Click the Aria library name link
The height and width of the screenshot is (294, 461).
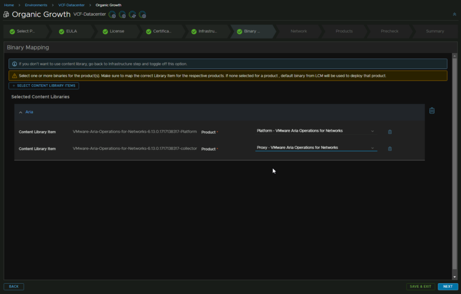[29, 112]
